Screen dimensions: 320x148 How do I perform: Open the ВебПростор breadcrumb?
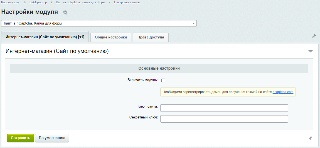tap(38, 2)
